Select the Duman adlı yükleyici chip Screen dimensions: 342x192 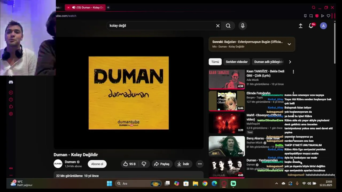pyautogui.click(x=269, y=62)
